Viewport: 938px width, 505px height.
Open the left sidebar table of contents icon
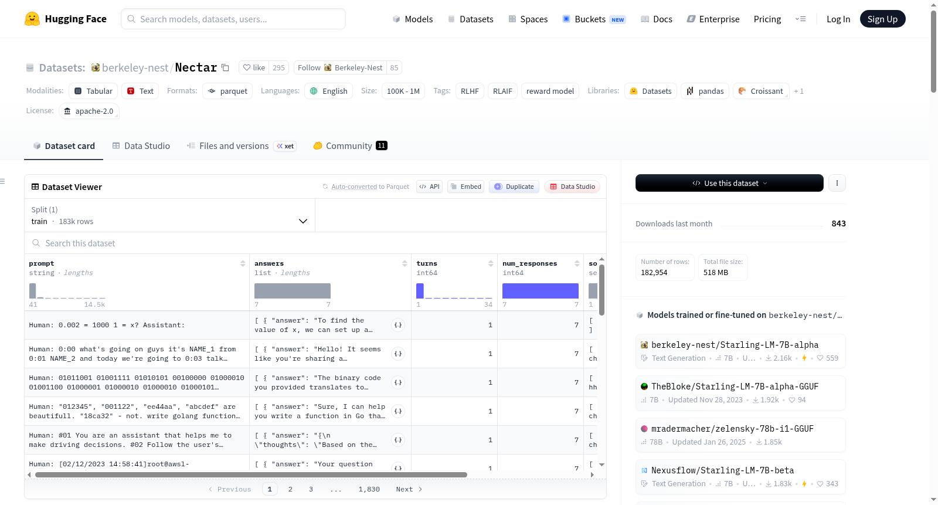2,181
